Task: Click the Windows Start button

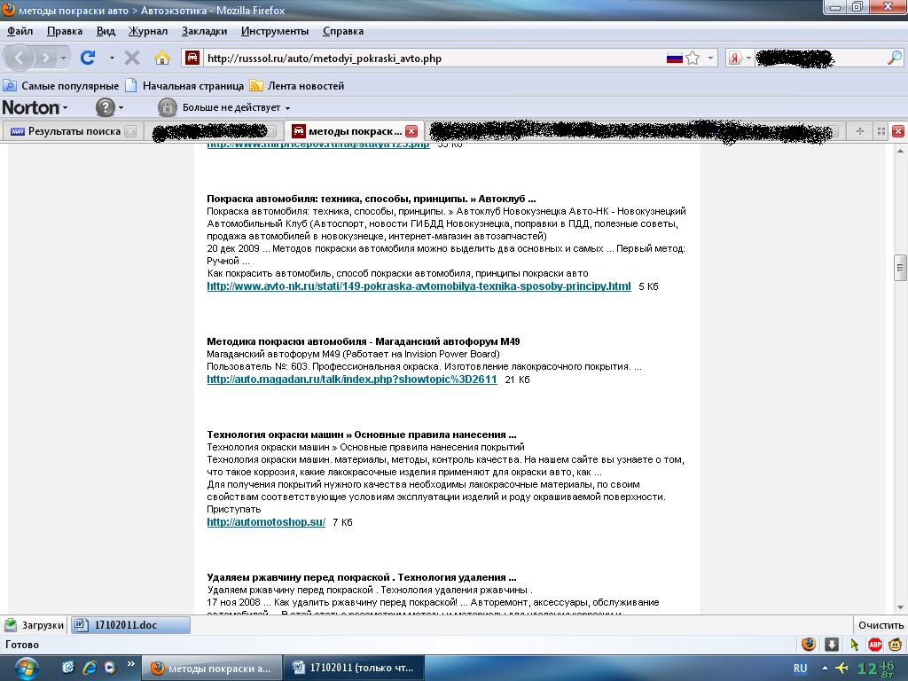Action: pyautogui.click(x=20, y=667)
